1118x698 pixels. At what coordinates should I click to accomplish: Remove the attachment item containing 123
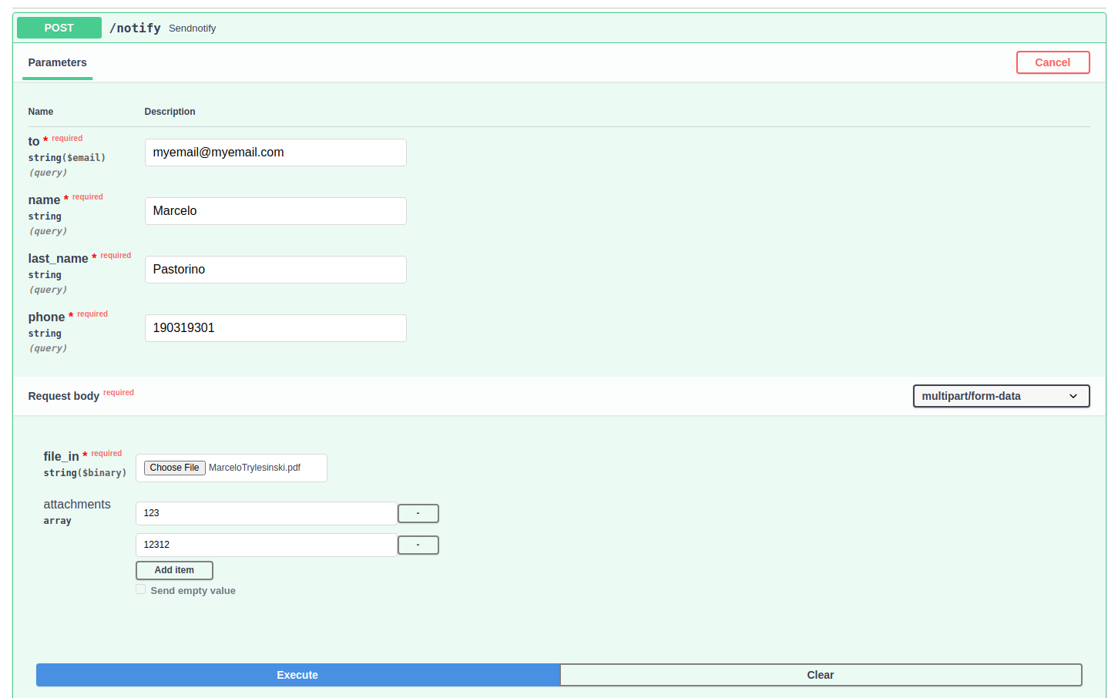pos(418,513)
